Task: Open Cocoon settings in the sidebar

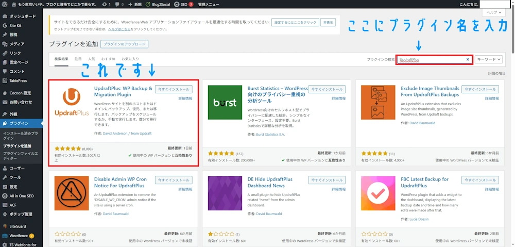Action: (21, 93)
